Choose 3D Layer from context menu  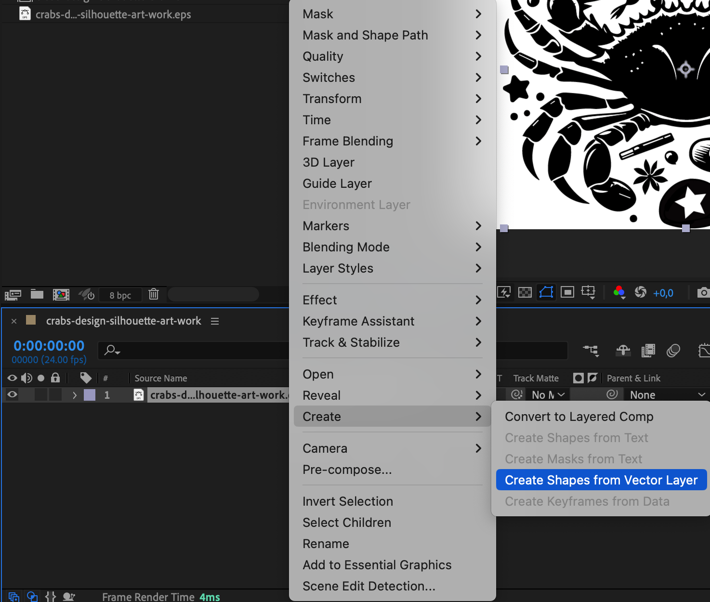point(393,162)
